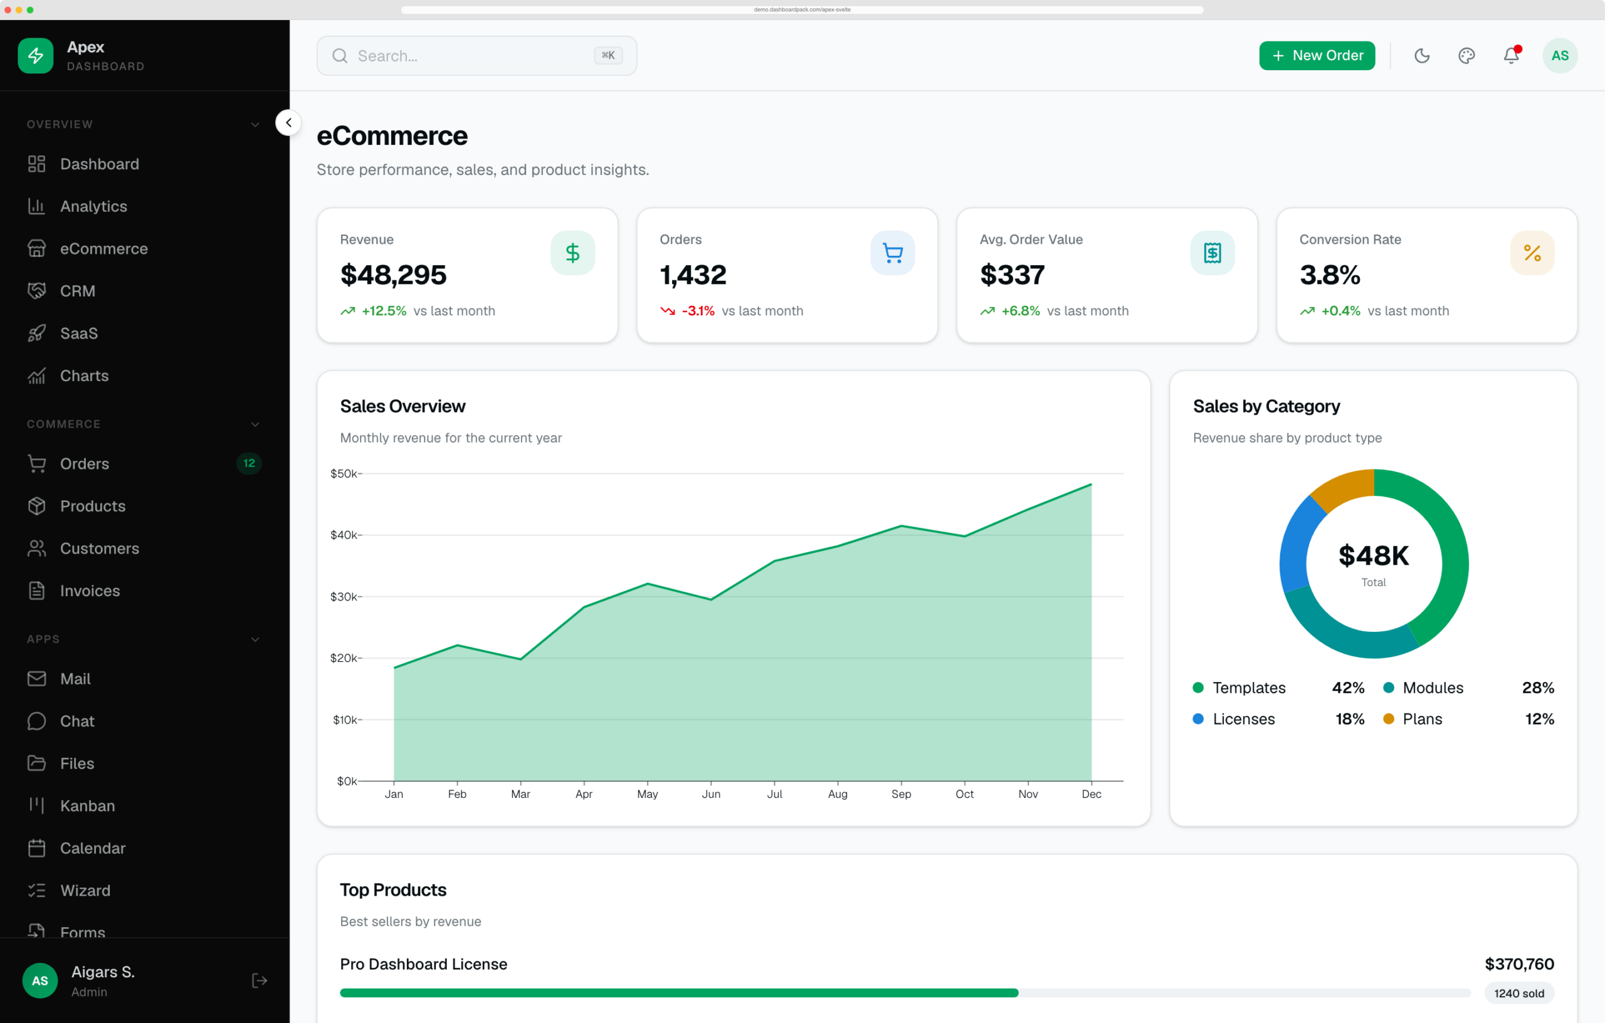Image resolution: width=1605 pixels, height=1023 pixels.
Task: Click the Conversion Rate percent icon
Action: [x=1532, y=253]
